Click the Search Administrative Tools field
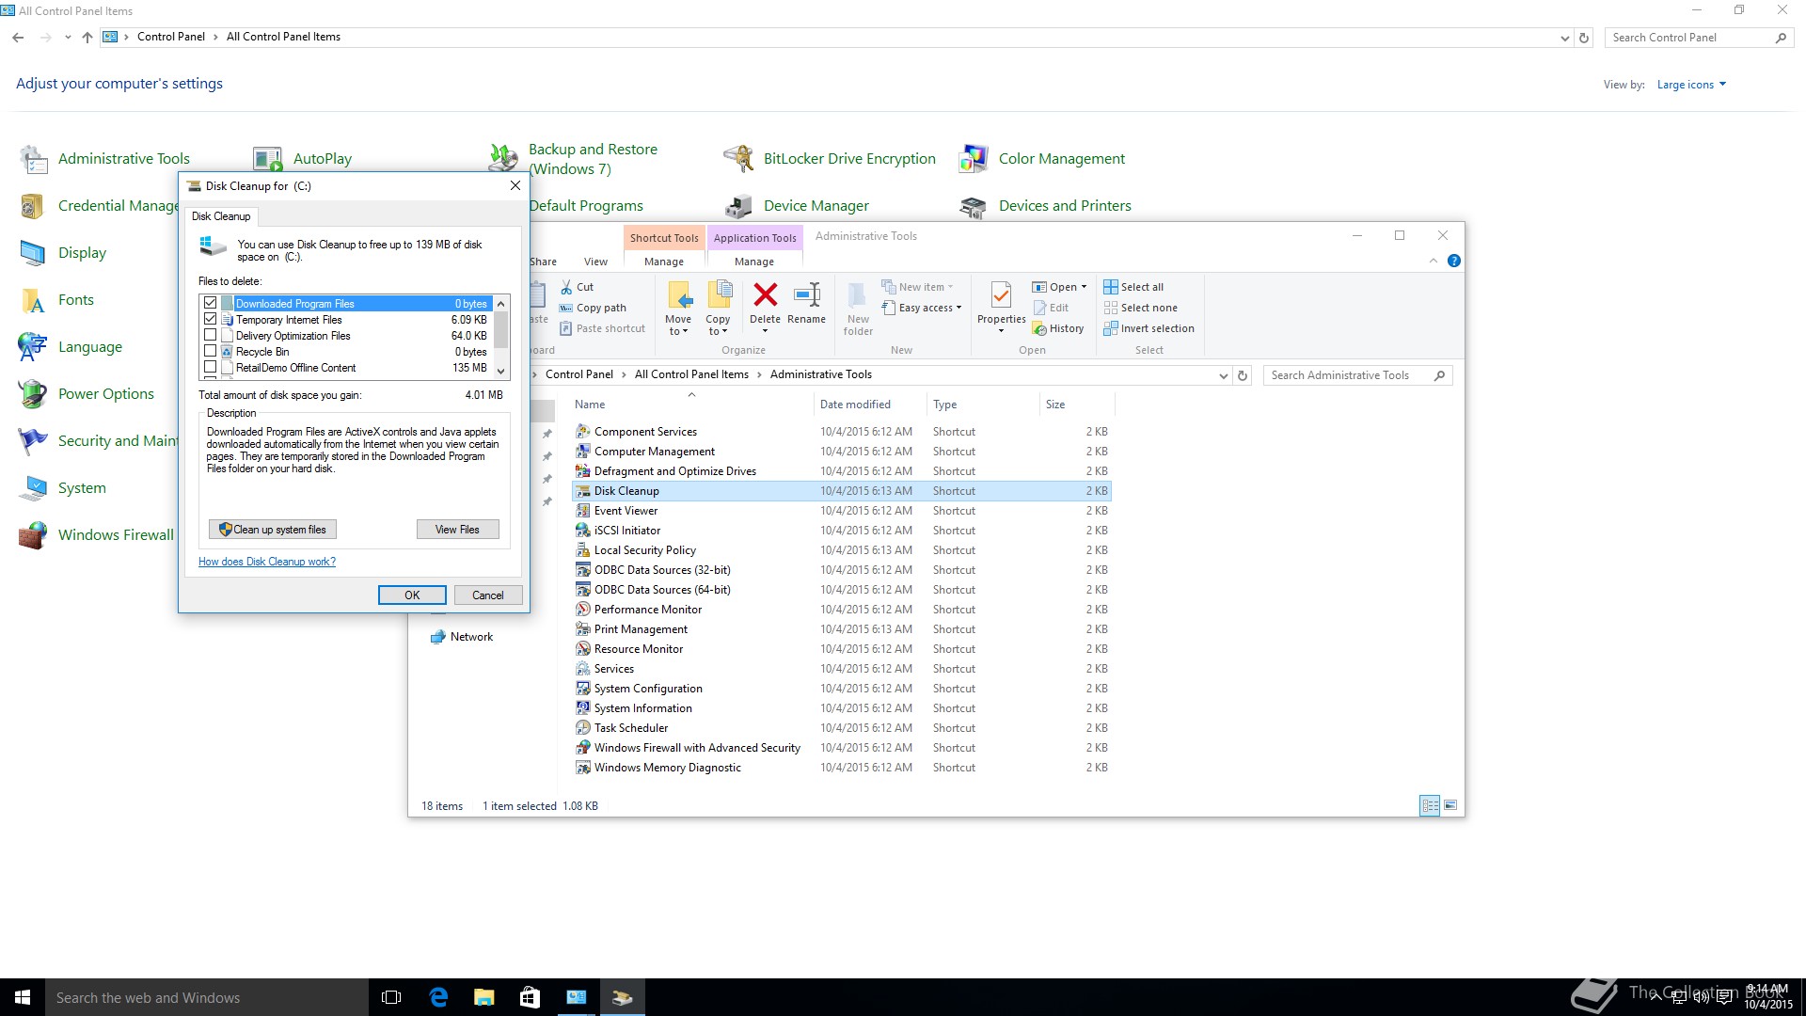Screen dimensions: 1806x1016 click(1357, 375)
